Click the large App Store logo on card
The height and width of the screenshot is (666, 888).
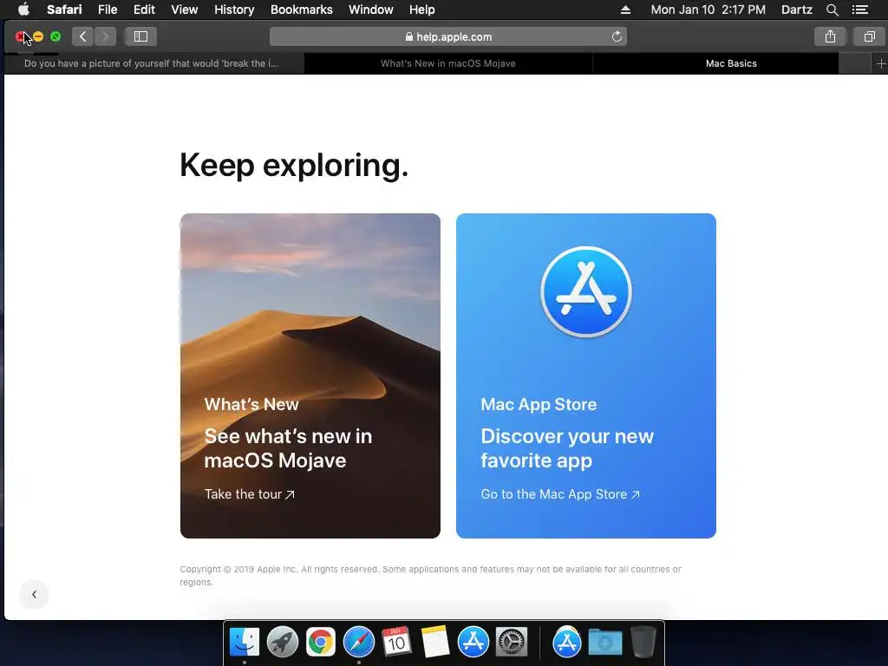585,291
